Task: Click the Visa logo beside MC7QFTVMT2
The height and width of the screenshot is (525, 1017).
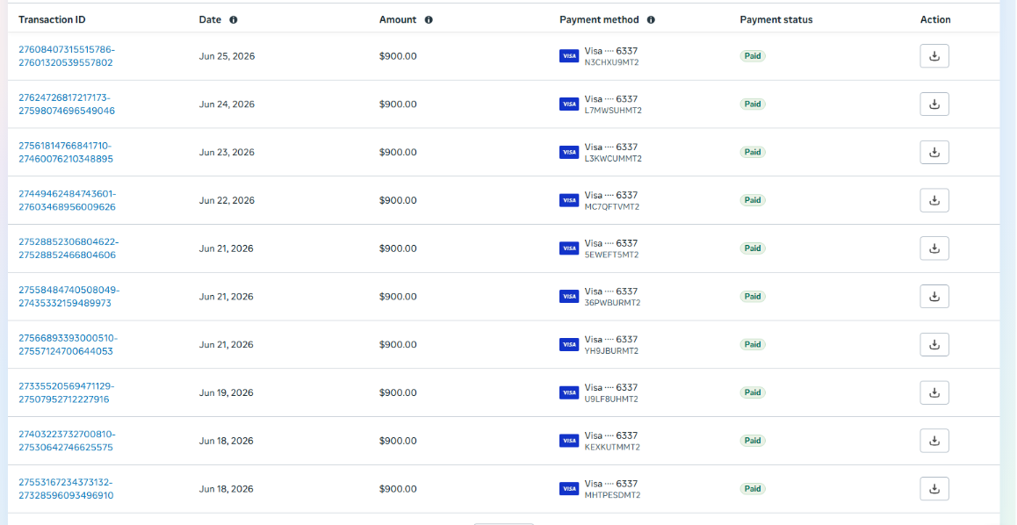Action: coord(569,200)
